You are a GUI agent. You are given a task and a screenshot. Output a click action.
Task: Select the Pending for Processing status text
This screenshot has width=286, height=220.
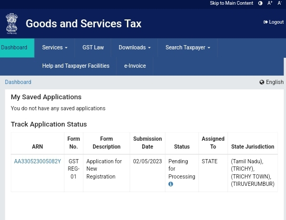[182, 169]
